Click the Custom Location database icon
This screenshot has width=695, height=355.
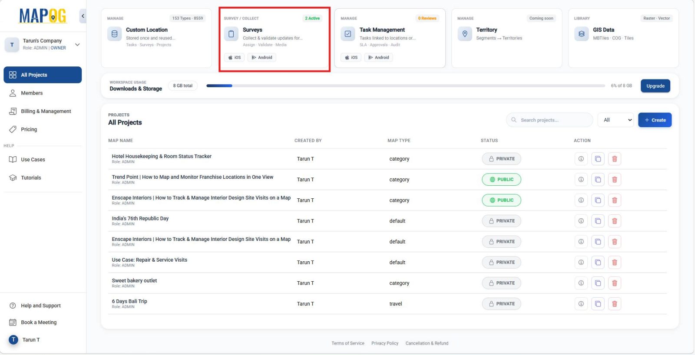click(x=114, y=34)
